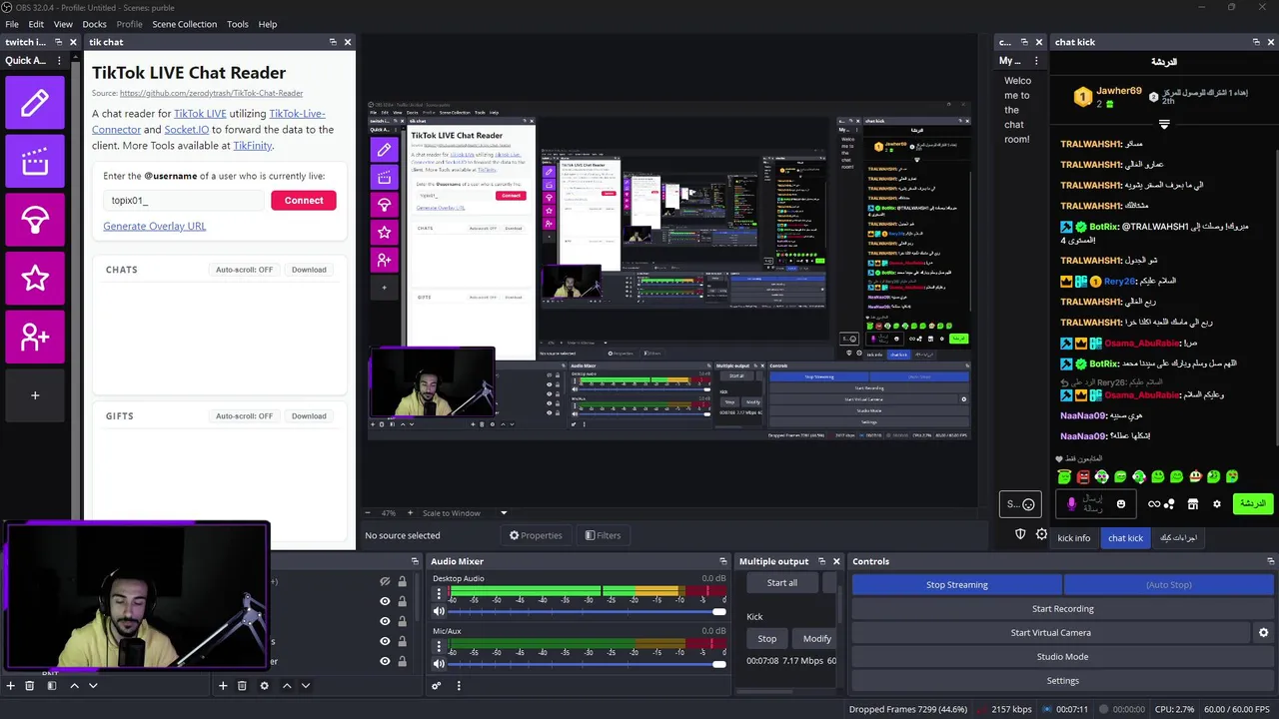Toggle CHATS Auto-scroll OFF button
The height and width of the screenshot is (719, 1279).
point(244,270)
